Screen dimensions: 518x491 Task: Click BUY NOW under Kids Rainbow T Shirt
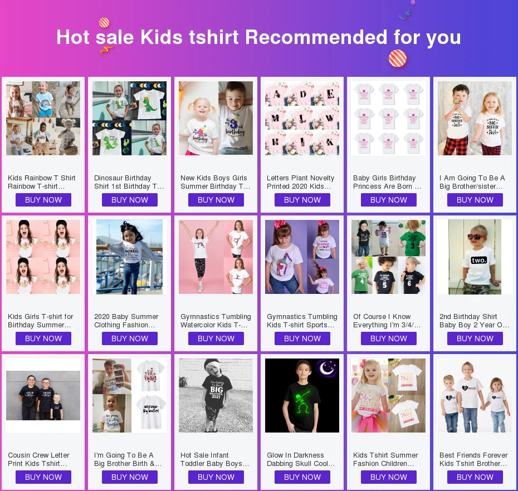coord(43,200)
